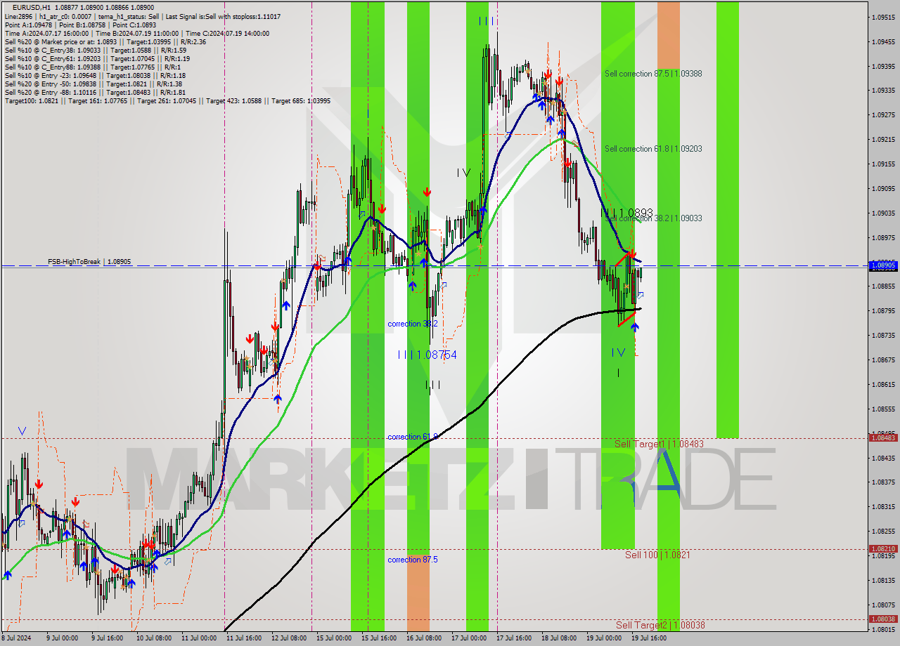Select the Target100 targets info line
Screen dimensions: 900x646
pyautogui.click(x=167, y=101)
